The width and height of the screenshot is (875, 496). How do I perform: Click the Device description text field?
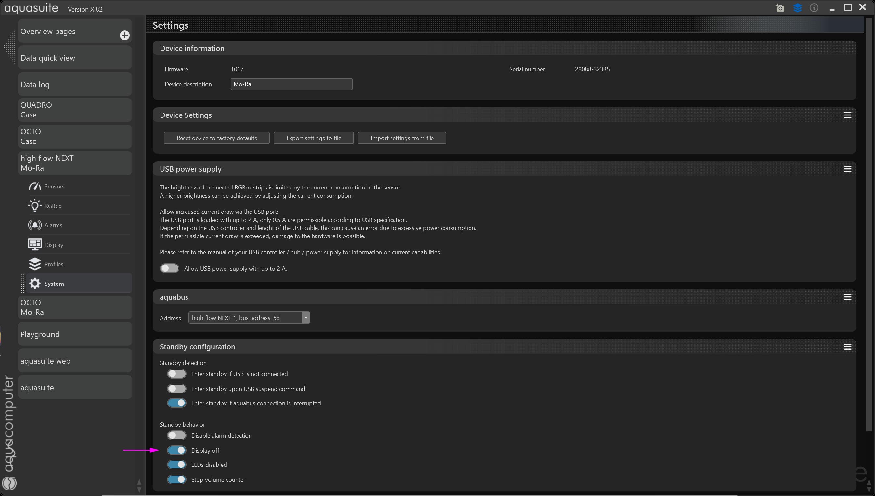coord(291,84)
